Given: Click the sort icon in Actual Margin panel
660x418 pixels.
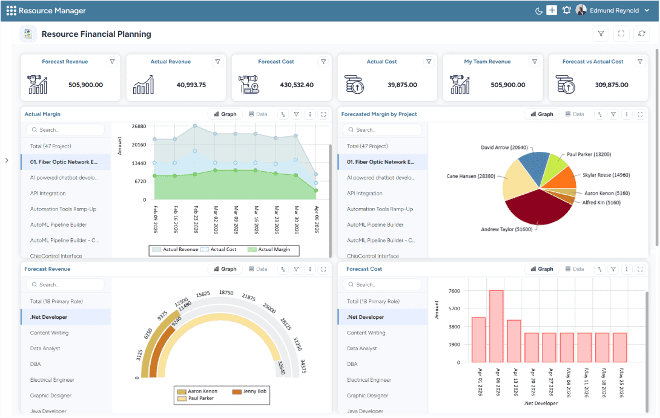Looking at the screenshot, I should tap(282, 114).
